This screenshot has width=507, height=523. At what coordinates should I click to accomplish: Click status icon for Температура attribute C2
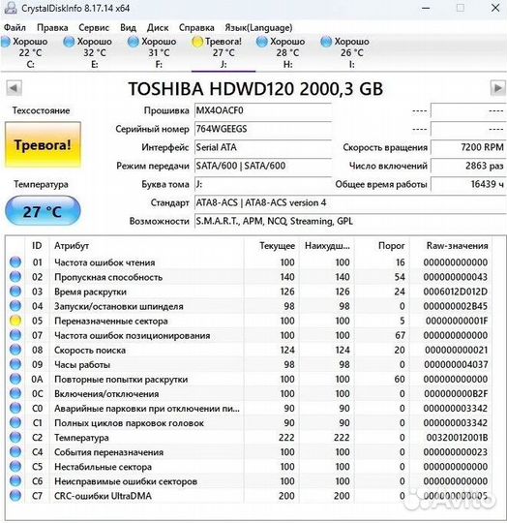pos(15,437)
